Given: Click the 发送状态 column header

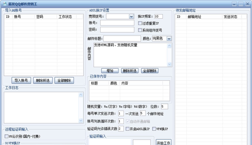Looking at the screenshot, I should [x=232, y=17].
